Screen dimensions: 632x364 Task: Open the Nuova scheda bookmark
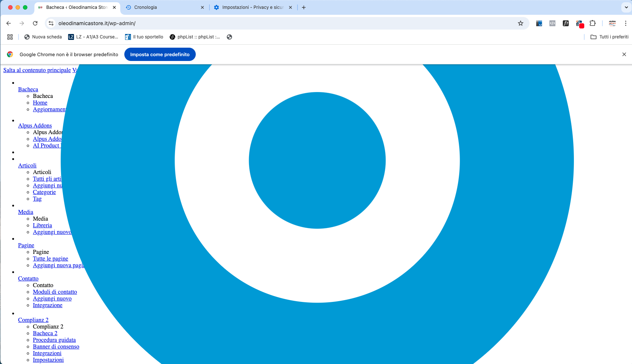coord(43,37)
